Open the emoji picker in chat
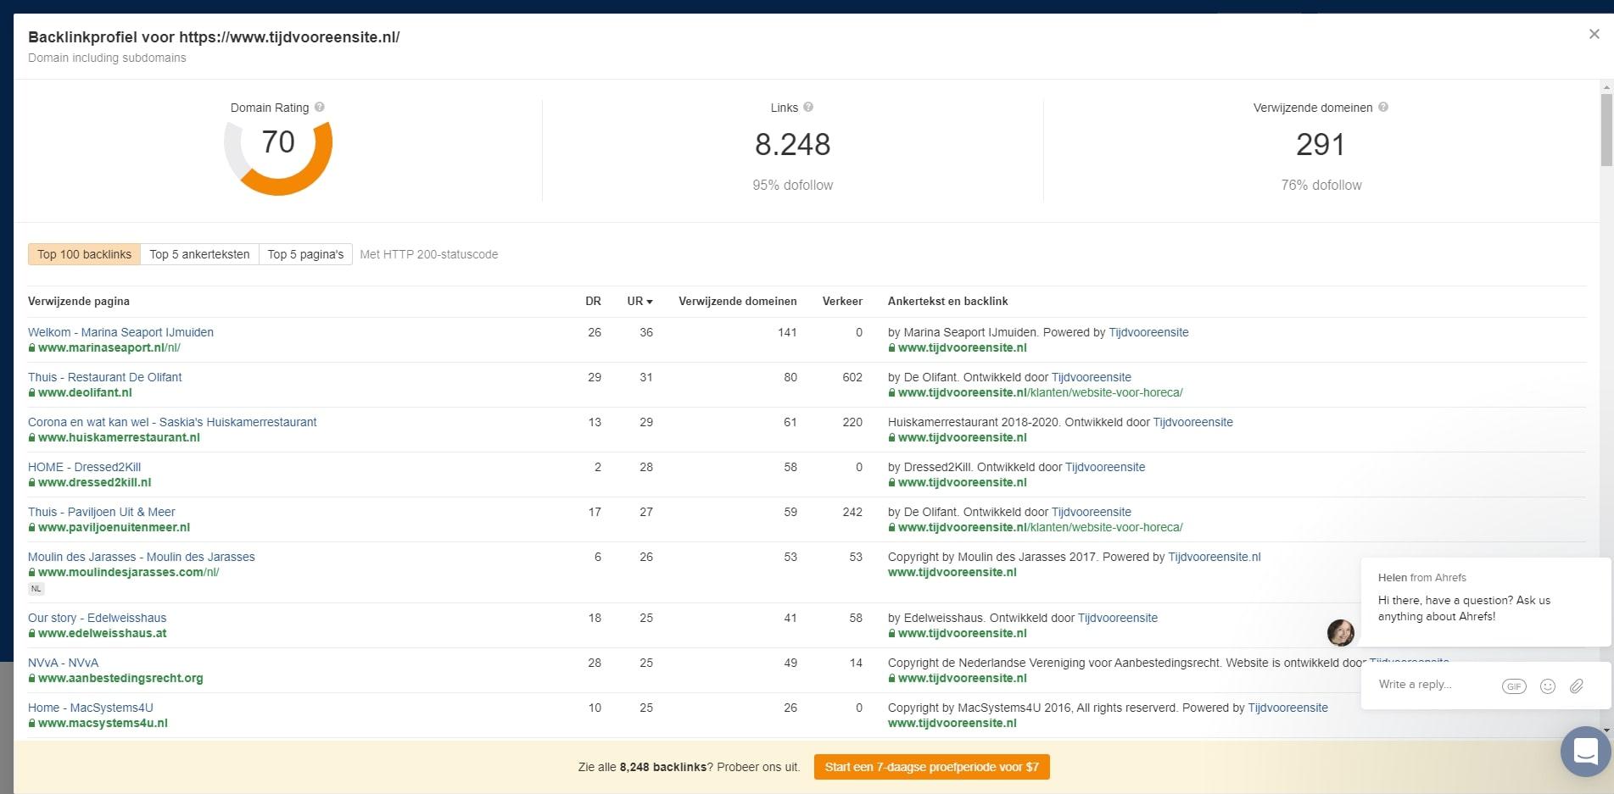Viewport: 1614px width, 794px height. 1548,686
